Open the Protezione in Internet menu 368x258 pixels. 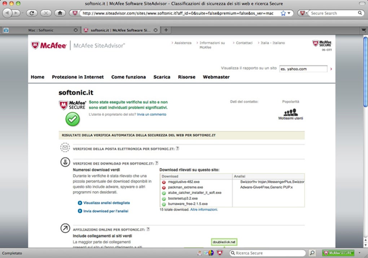tap(78, 77)
